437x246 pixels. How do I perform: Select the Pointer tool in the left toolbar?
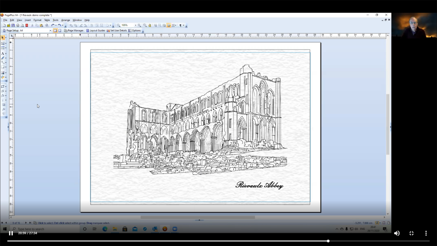(3, 38)
